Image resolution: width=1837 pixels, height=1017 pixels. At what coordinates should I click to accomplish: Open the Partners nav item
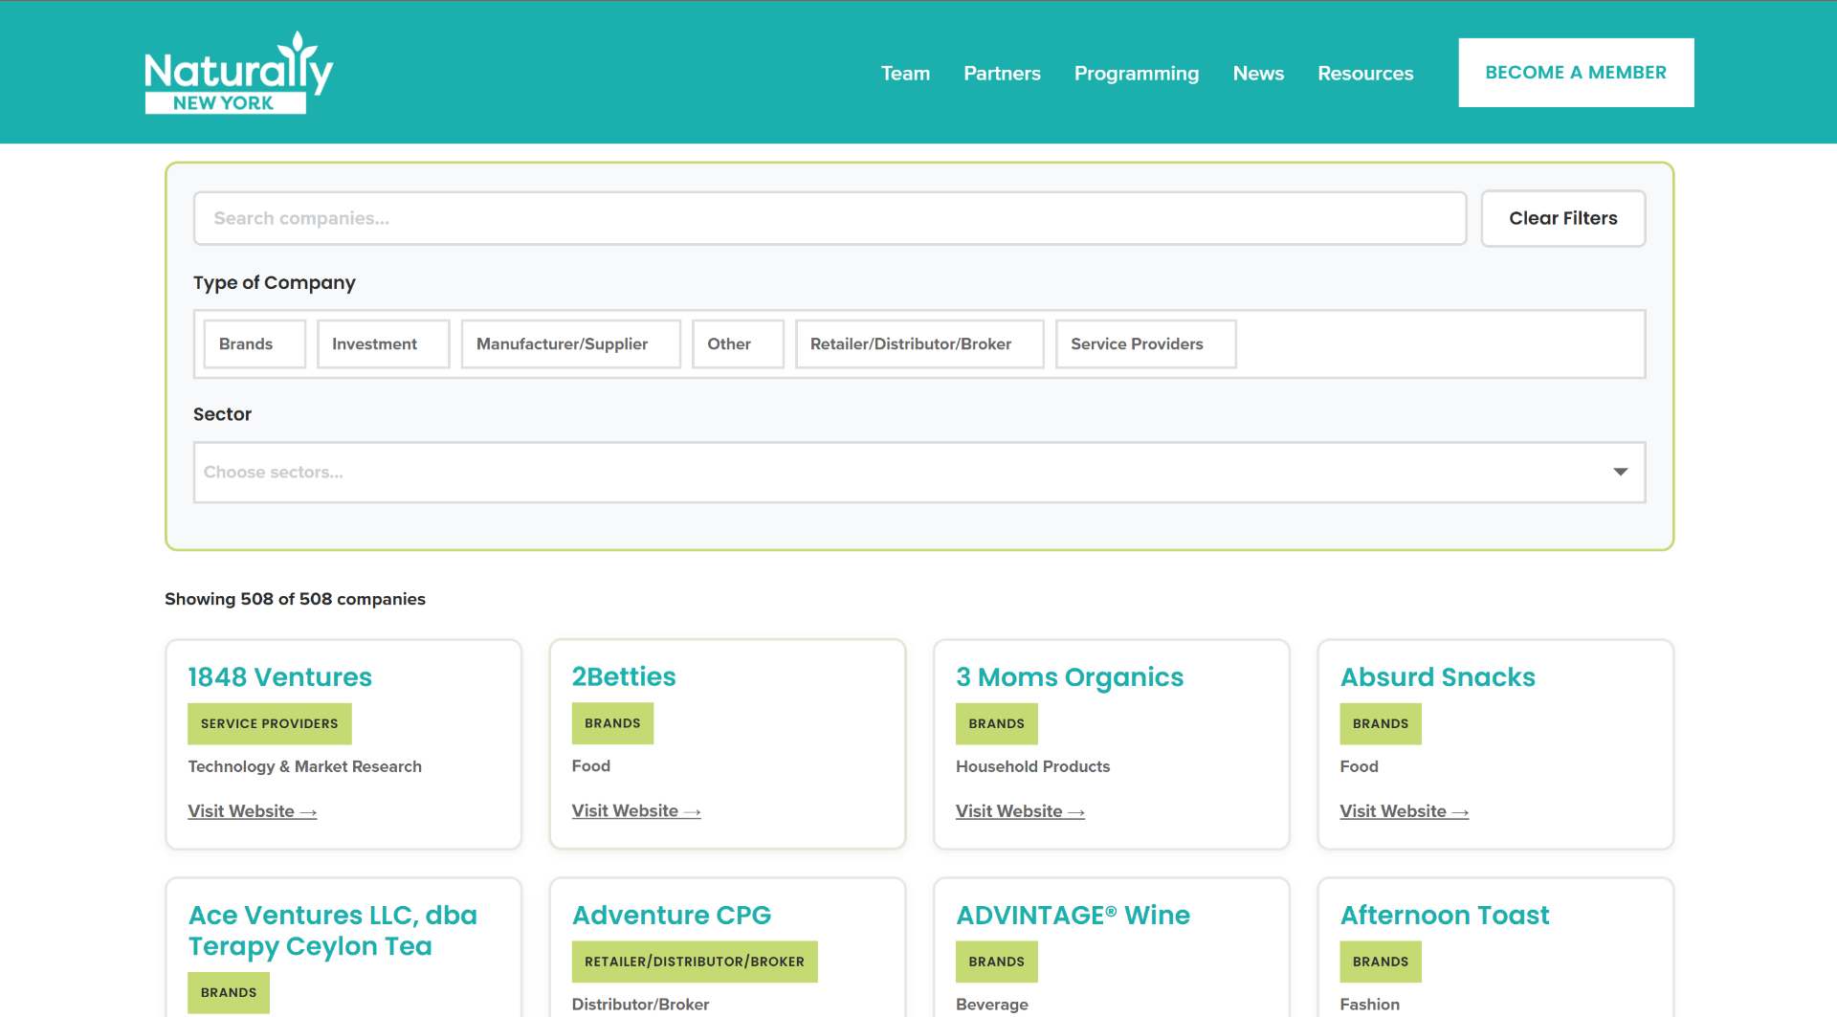(1002, 73)
